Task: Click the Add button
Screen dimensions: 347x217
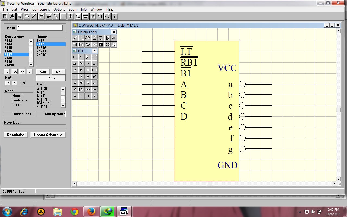Action: [43, 72]
